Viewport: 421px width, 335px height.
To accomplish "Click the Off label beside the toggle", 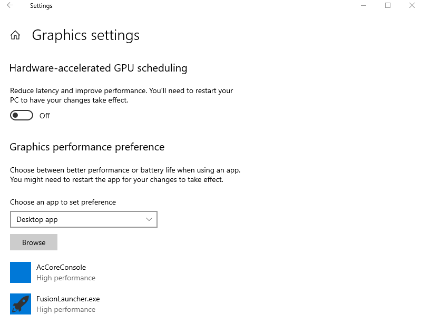I will click(45, 116).
